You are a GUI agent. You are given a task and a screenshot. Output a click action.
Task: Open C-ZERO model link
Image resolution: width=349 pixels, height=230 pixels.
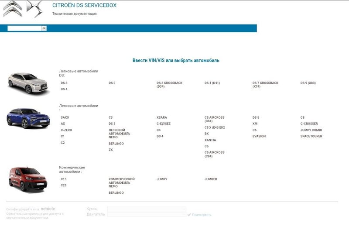(x=66, y=130)
